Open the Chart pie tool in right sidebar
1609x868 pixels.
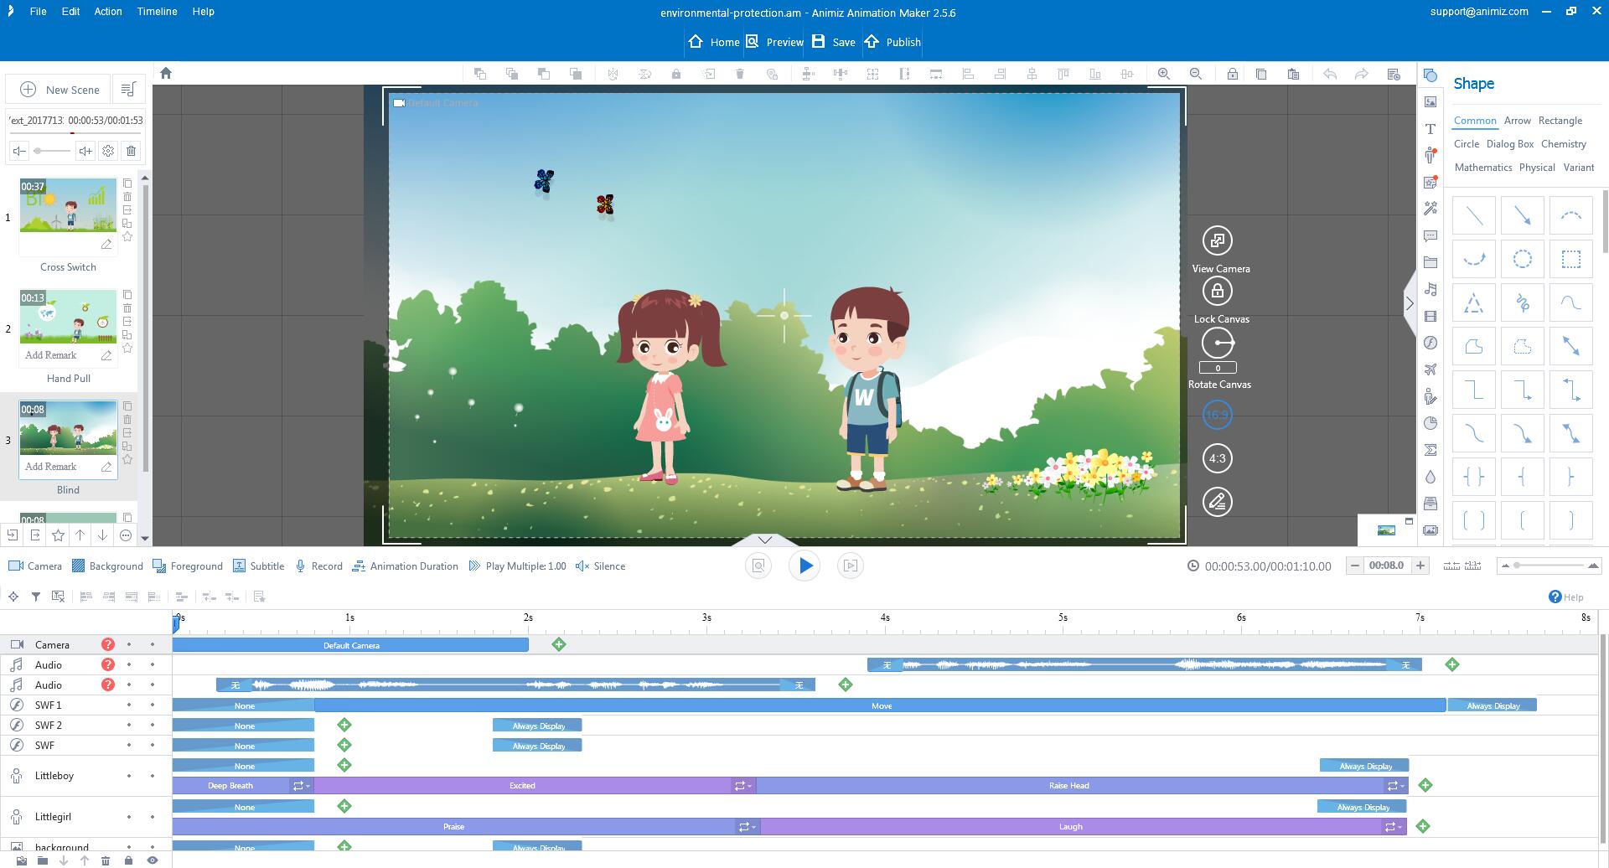[x=1431, y=424]
